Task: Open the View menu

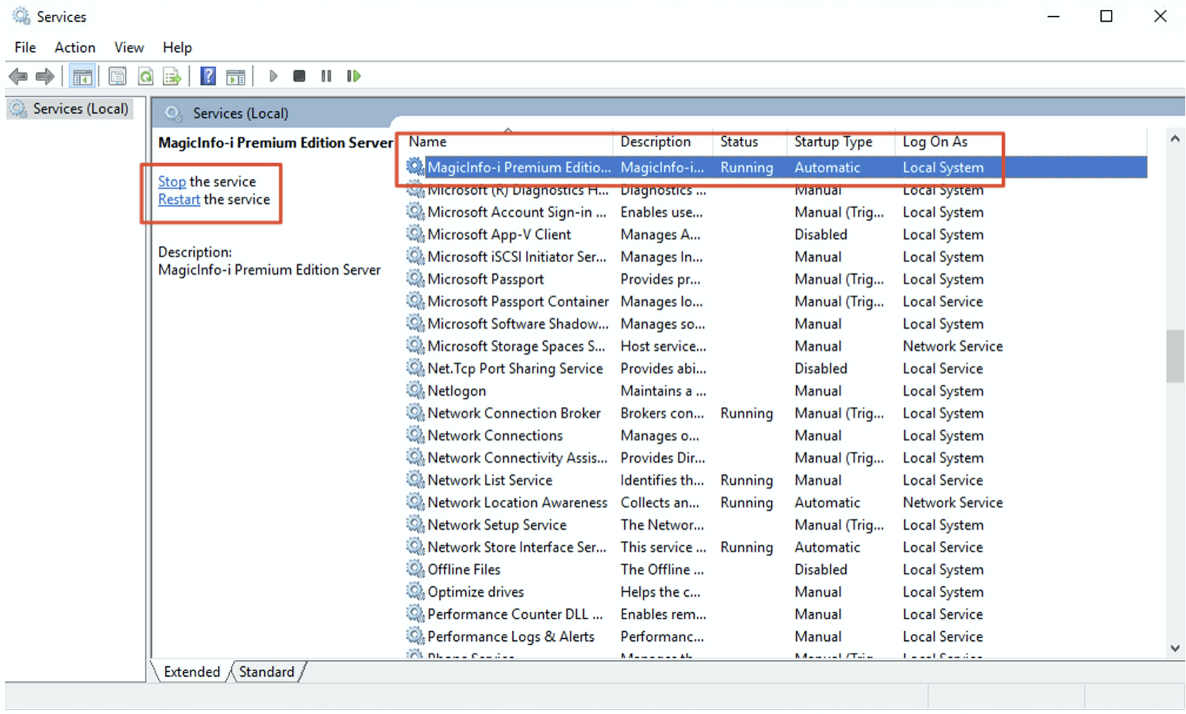Action: 129,47
